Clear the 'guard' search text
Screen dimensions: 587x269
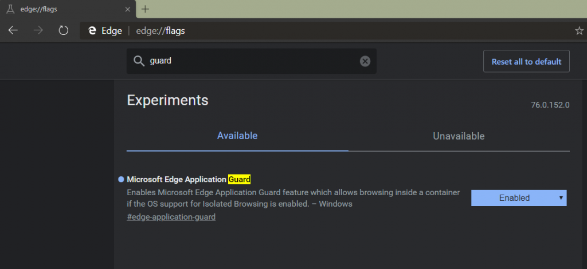pyautogui.click(x=365, y=61)
